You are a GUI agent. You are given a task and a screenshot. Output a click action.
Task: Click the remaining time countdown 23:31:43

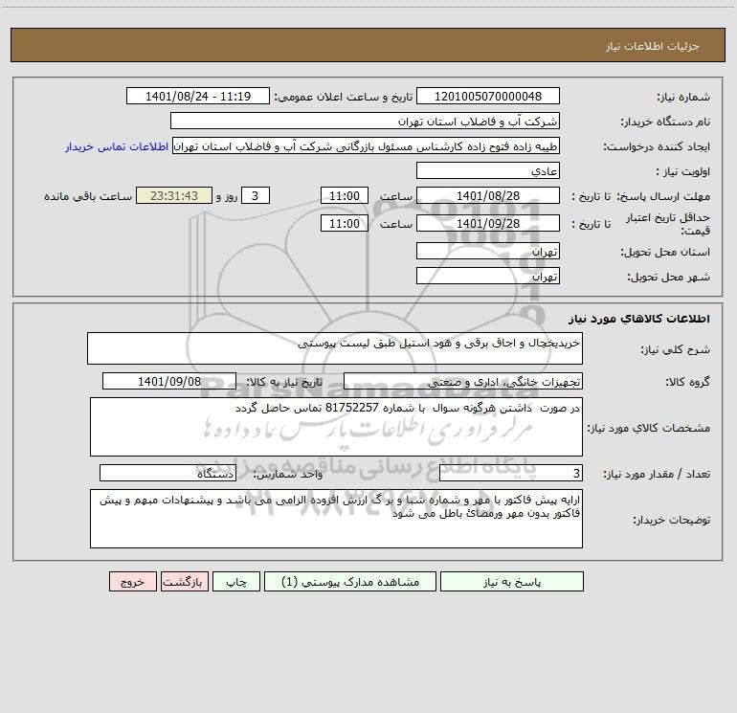click(x=174, y=195)
